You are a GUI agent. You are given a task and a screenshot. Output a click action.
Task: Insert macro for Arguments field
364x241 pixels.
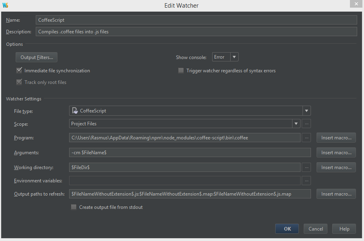click(336, 153)
